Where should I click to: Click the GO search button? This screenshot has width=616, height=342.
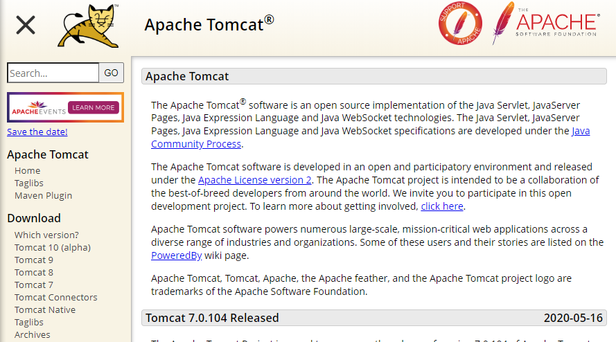pos(111,73)
